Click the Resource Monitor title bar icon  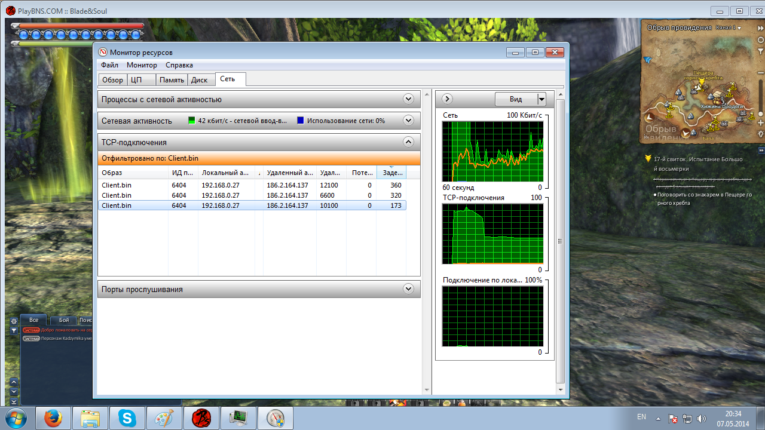[x=103, y=53]
